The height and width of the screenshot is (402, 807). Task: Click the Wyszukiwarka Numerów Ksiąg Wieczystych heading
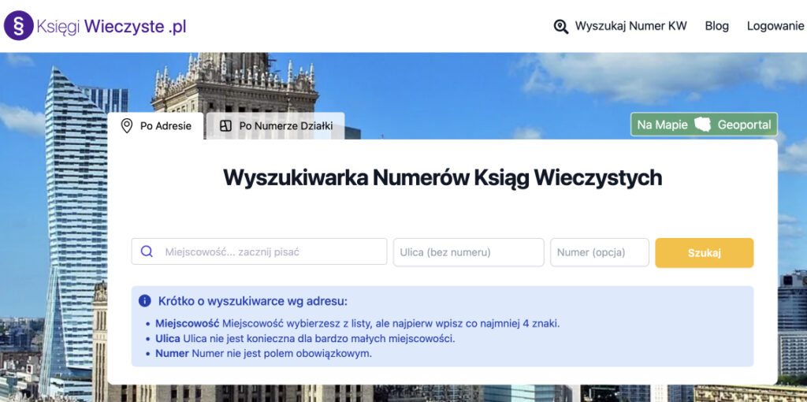(x=442, y=177)
